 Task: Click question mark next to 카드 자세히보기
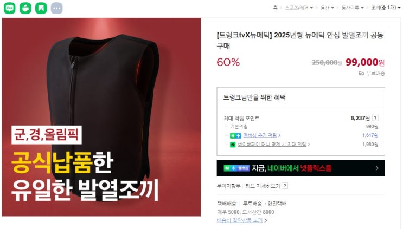click(x=285, y=186)
